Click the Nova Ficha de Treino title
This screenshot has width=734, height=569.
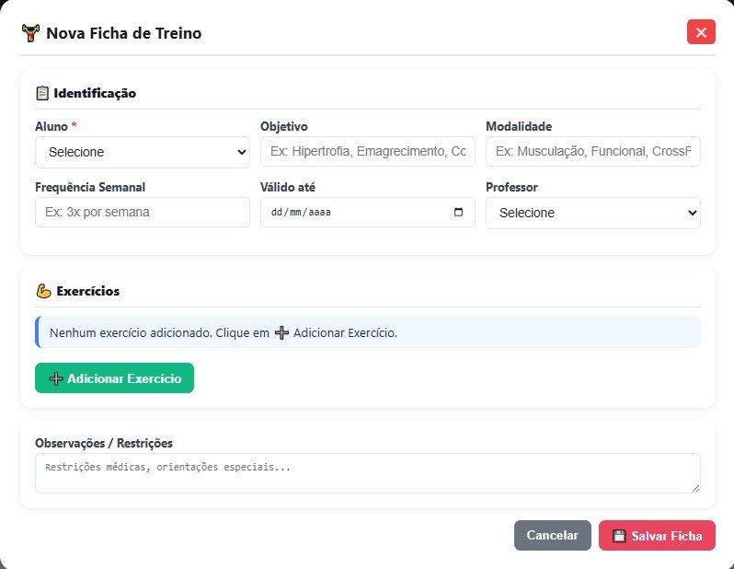123,33
